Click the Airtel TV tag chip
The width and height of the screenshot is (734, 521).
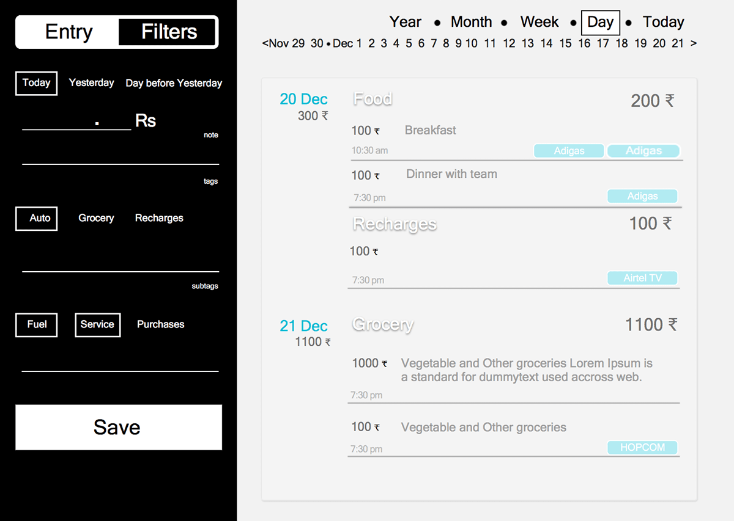pyautogui.click(x=642, y=278)
